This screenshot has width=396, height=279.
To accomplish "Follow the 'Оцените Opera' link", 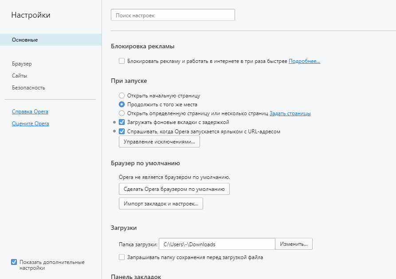I will point(30,124).
